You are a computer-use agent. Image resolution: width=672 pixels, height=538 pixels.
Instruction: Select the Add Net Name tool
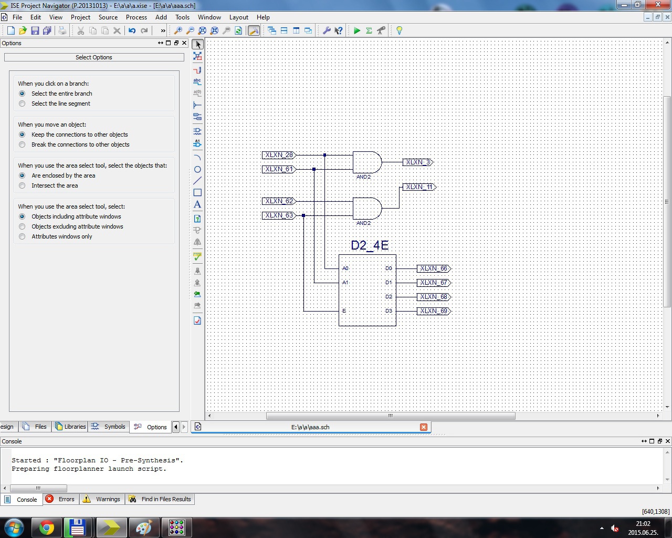[x=197, y=81]
